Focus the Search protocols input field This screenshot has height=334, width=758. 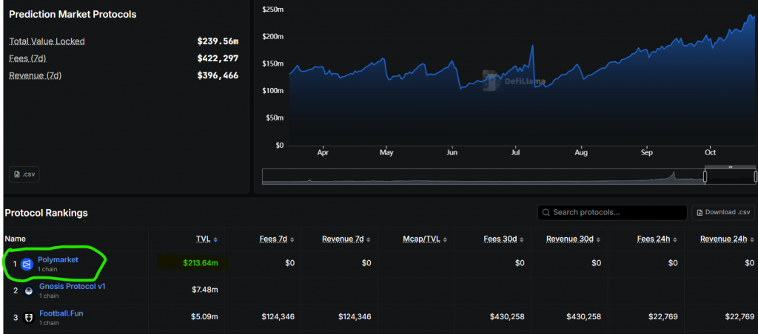point(614,213)
